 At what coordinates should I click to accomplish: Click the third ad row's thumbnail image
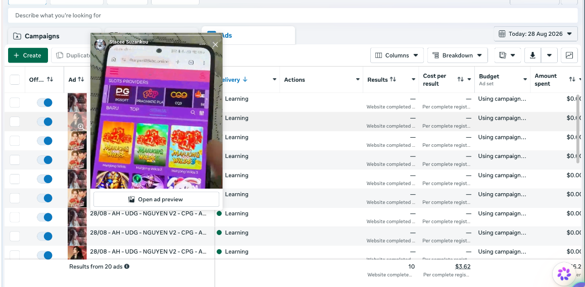pos(77,141)
